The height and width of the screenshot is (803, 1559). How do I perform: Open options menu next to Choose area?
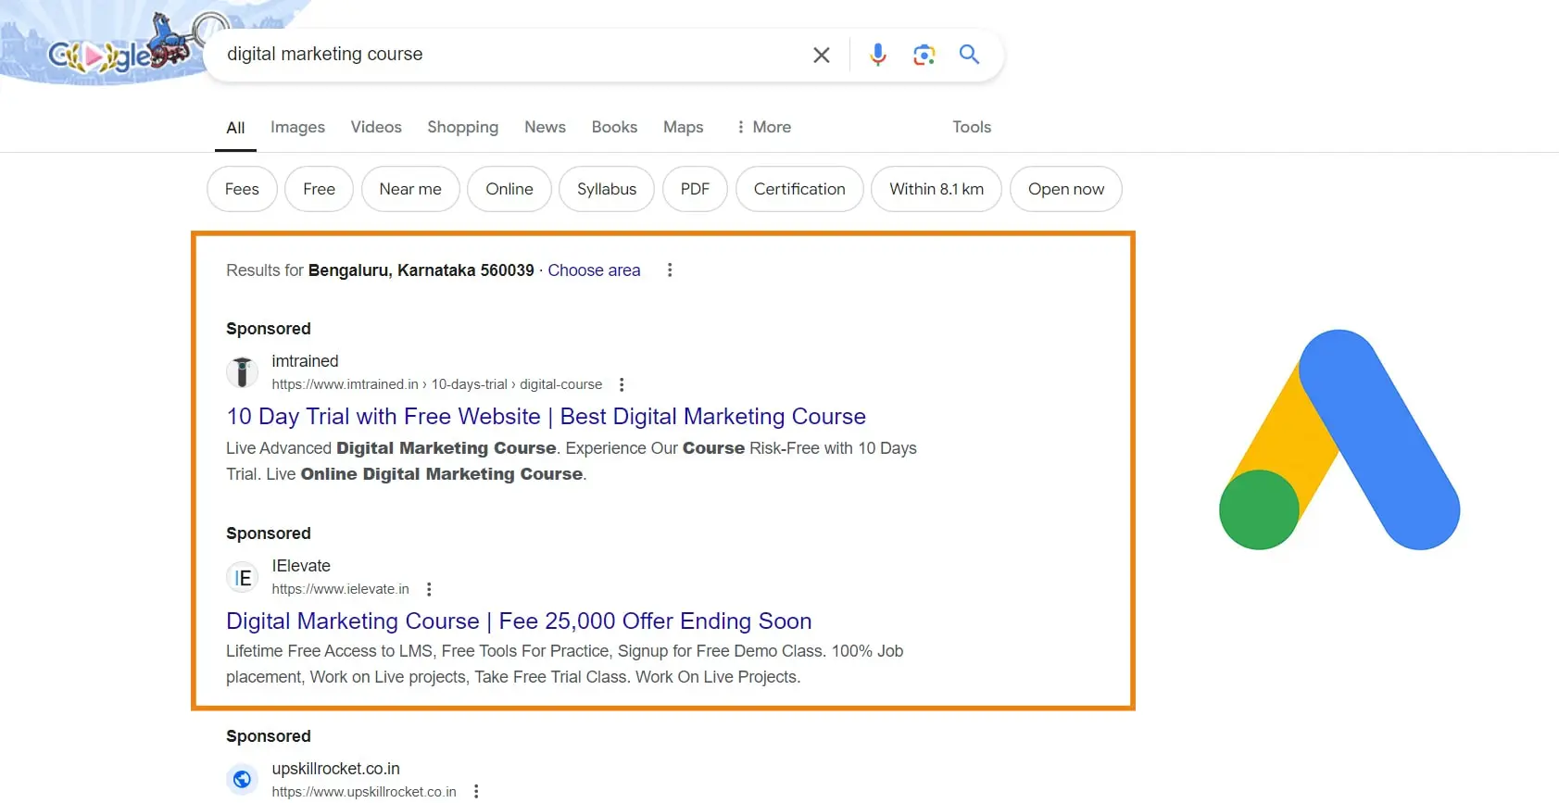670,270
